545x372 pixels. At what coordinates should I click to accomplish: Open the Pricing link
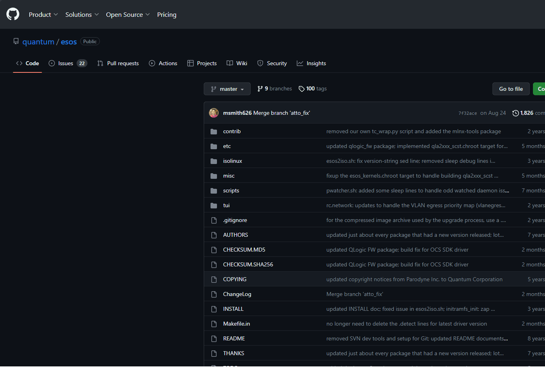click(167, 14)
